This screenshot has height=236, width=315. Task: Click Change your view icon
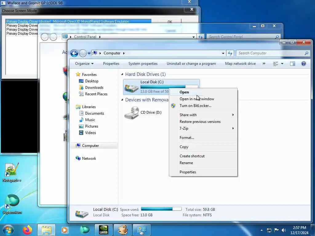tap(276, 64)
